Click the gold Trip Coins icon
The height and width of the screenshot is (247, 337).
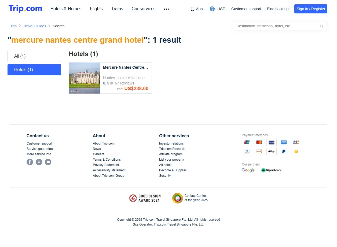pos(296,152)
